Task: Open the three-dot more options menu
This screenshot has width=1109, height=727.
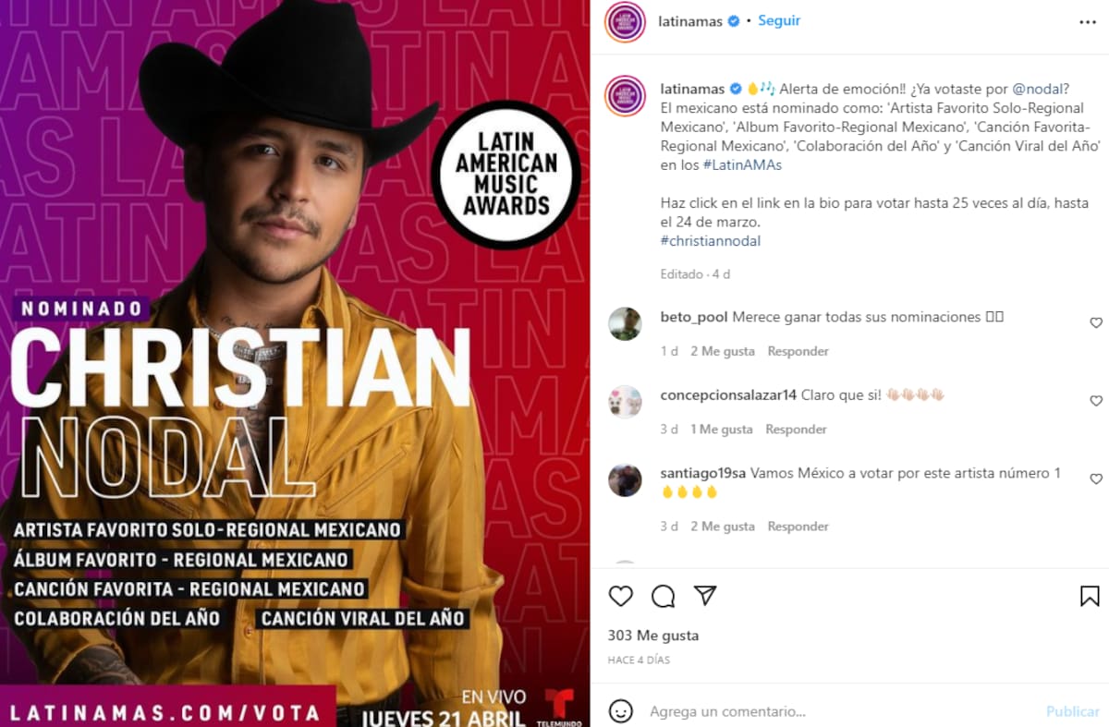Action: click(1088, 22)
